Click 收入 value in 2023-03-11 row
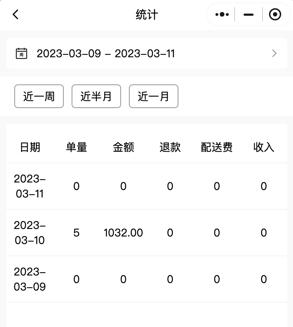 pyautogui.click(x=264, y=186)
